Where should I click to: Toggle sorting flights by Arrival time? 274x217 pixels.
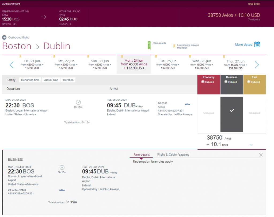[x=51, y=80]
